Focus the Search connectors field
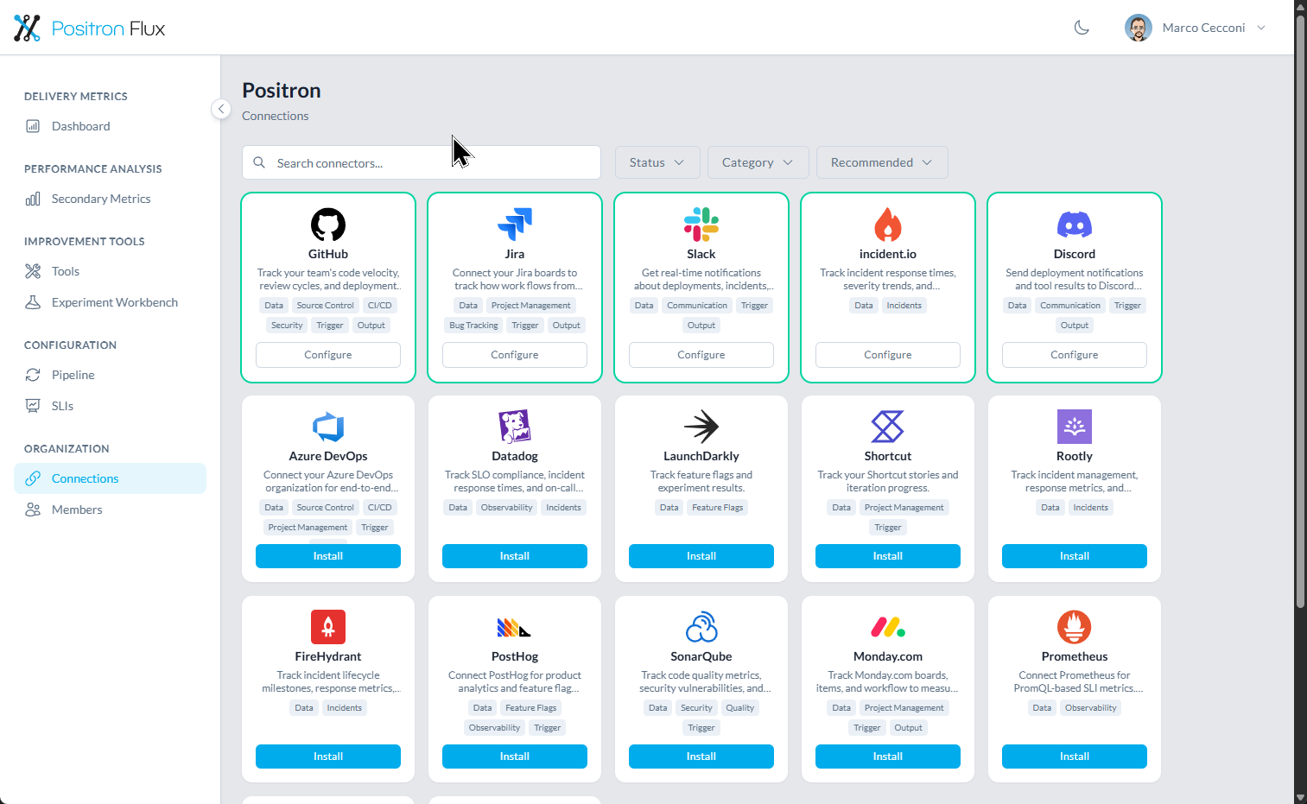Image resolution: width=1307 pixels, height=804 pixels. coord(422,162)
